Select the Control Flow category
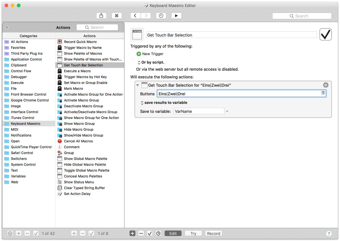Screen dimensions: 340x241 point(29,71)
